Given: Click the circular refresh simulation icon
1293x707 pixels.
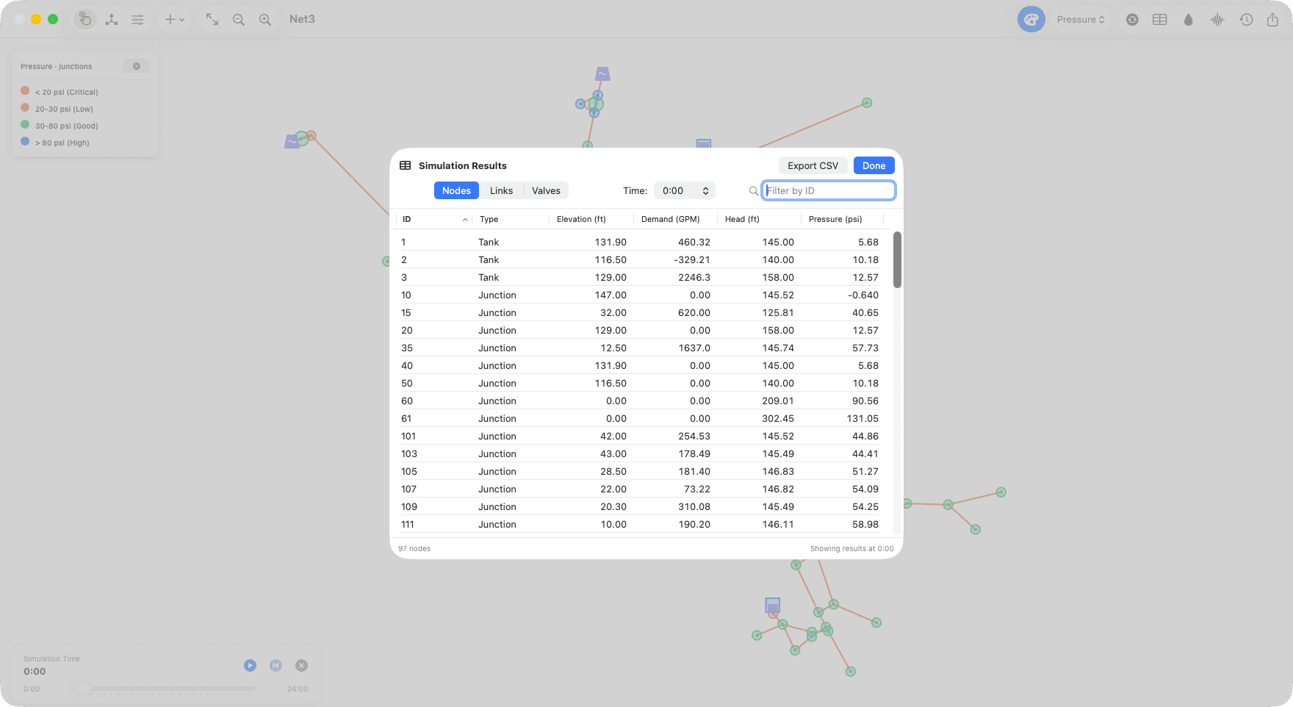Looking at the screenshot, I should [1132, 19].
